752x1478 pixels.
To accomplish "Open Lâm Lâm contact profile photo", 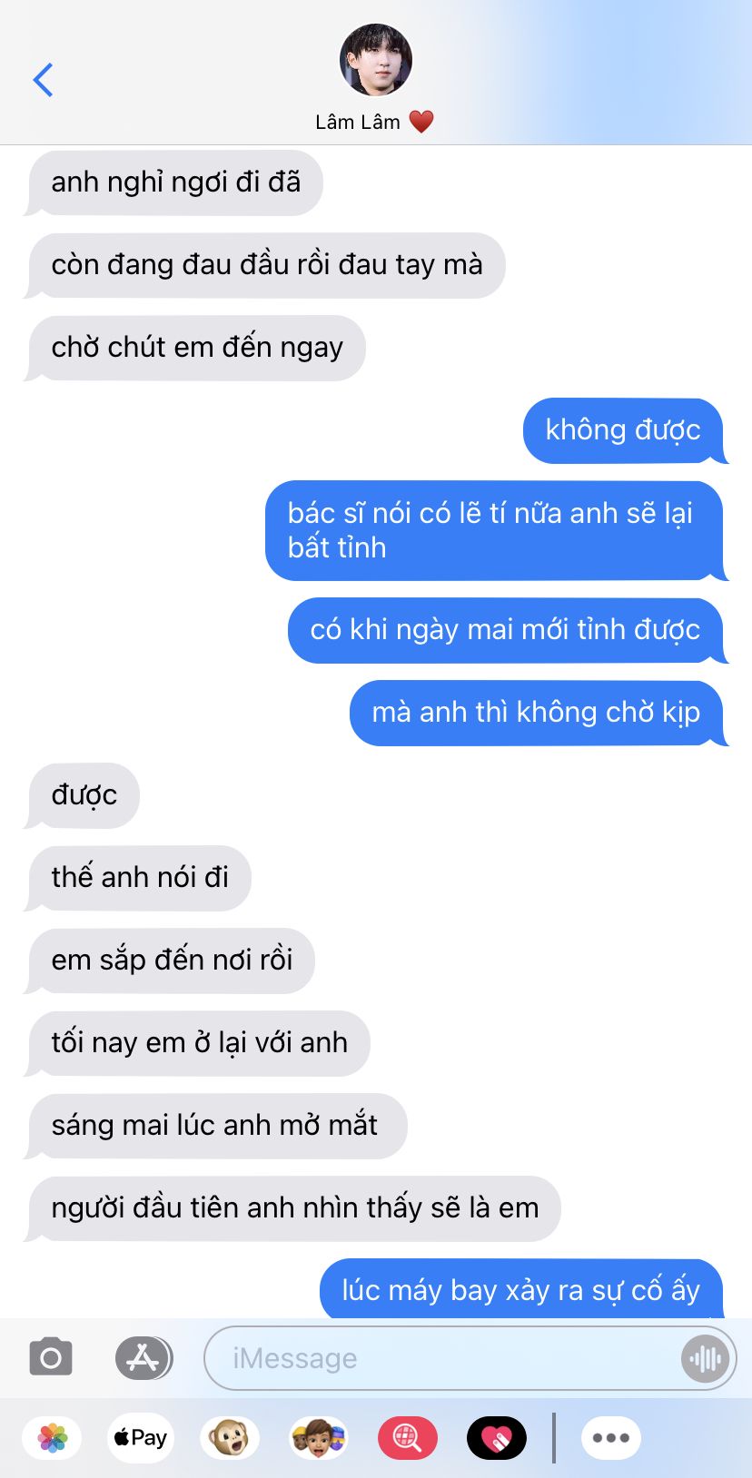I will click(376, 60).
